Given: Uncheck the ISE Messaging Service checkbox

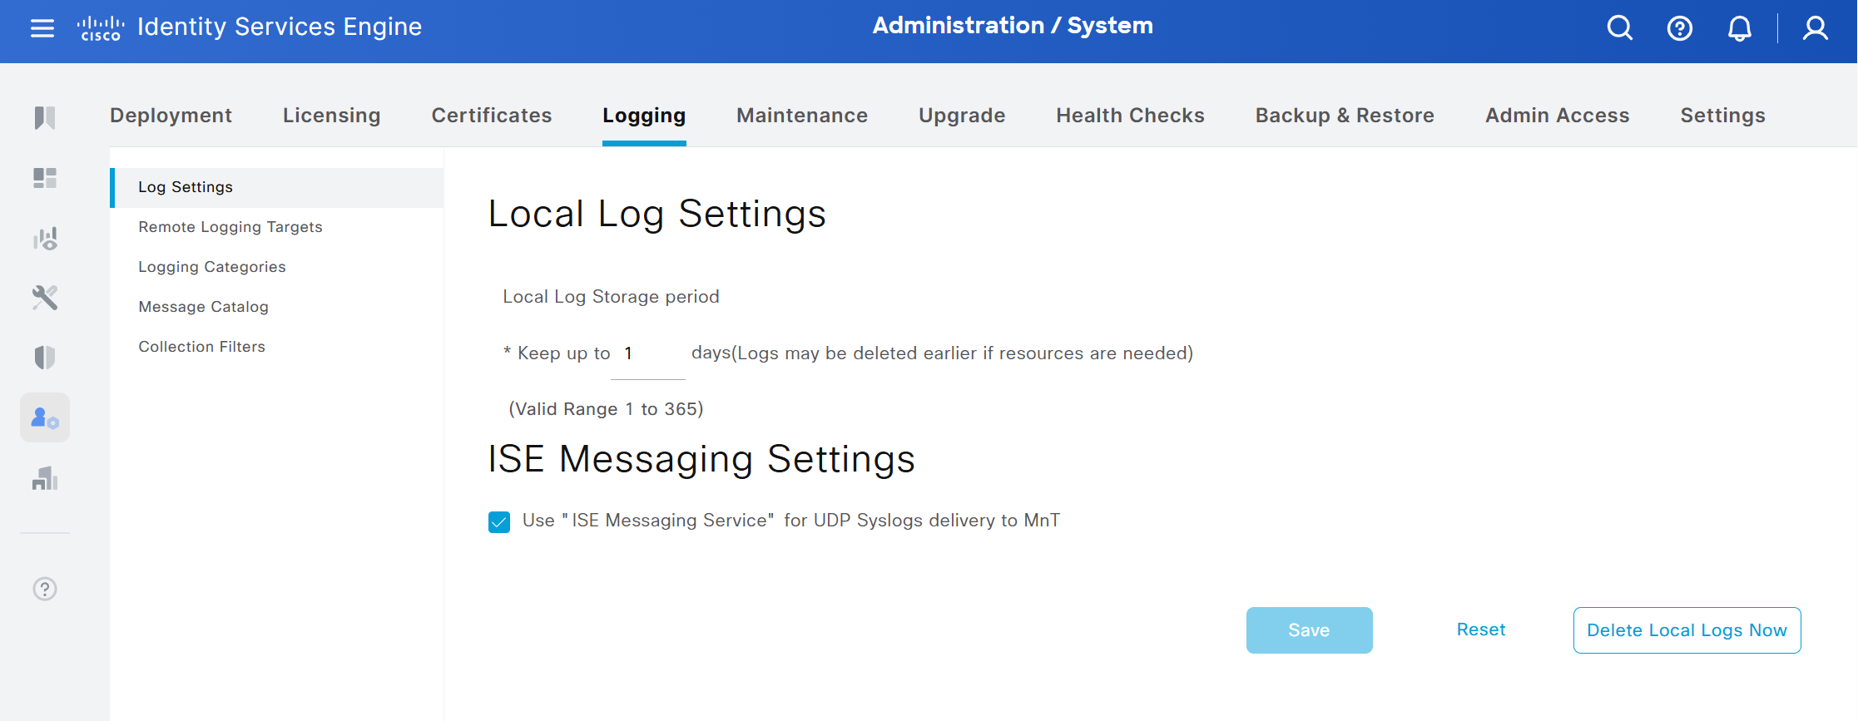Looking at the screenshot, I should click(x=499, y=521).
